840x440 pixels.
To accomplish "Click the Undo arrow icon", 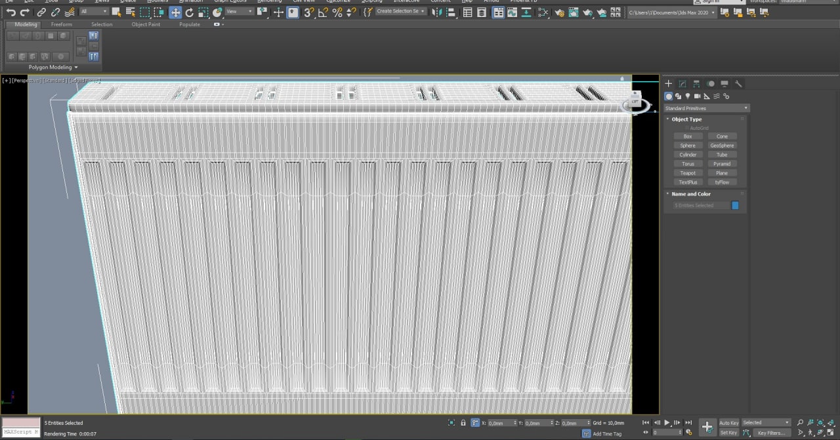I will pos(11,12).
